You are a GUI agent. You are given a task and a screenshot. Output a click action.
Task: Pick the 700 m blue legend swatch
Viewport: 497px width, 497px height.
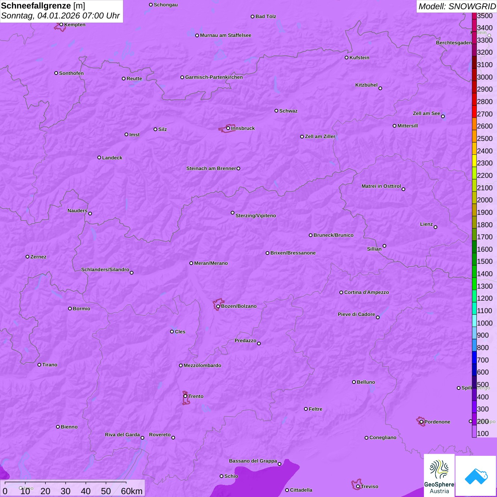coord(474,358)
